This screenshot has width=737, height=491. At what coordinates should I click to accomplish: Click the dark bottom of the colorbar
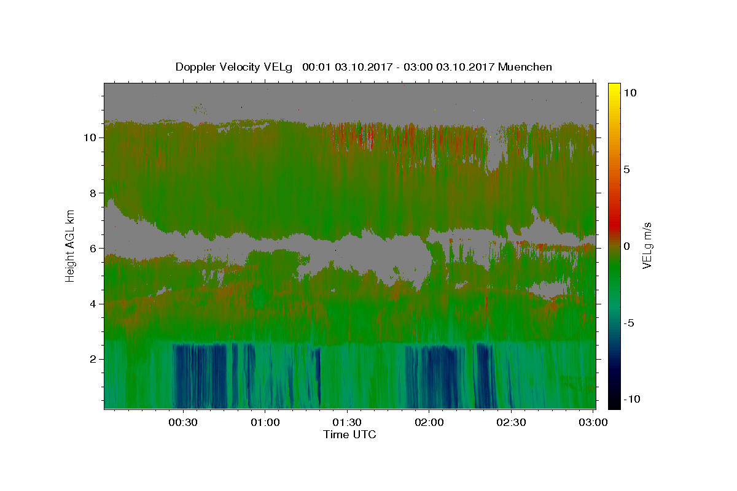[614, 404]
